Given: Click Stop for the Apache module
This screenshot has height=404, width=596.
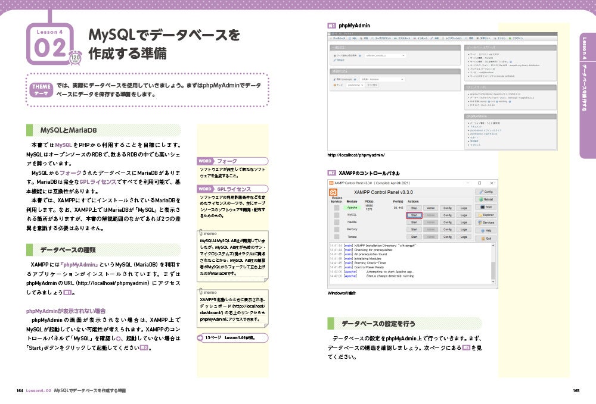Looking at the screenshot, I should tap(414, 208).
